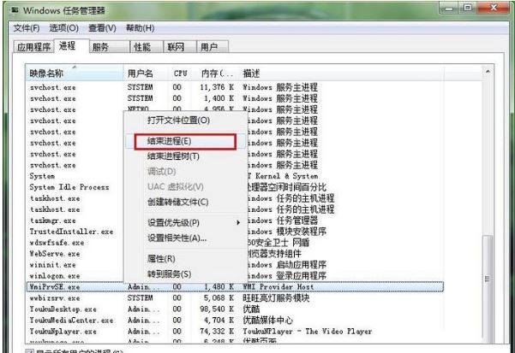
Task: Select the YoukuMediaCenter.exe process row
Action: [x=235, y=321]
